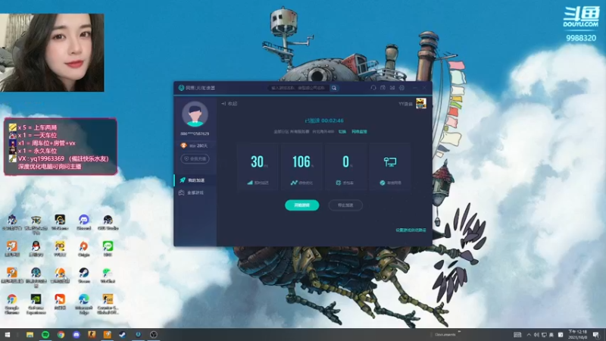Screen dimensions: 606x341
Task: Open the mail envelope icon in title bar
Action: point(392,88)
